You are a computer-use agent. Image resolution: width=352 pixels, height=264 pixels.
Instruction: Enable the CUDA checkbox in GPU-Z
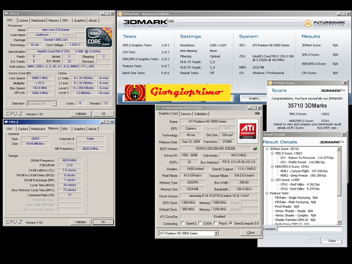point(200,223)
